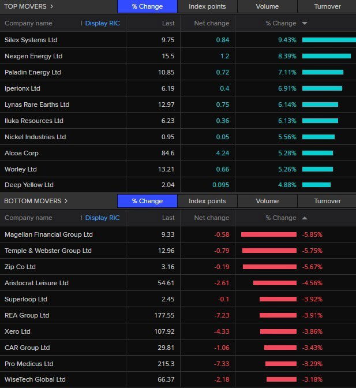Image resolution: width=356 pixels, height=388 pixels.
Task: Toggle Display RIC in Bottom Movers header
Action: coord(102,218)
